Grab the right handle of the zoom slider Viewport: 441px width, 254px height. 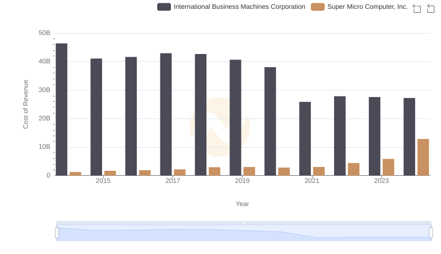coord(431,233)
